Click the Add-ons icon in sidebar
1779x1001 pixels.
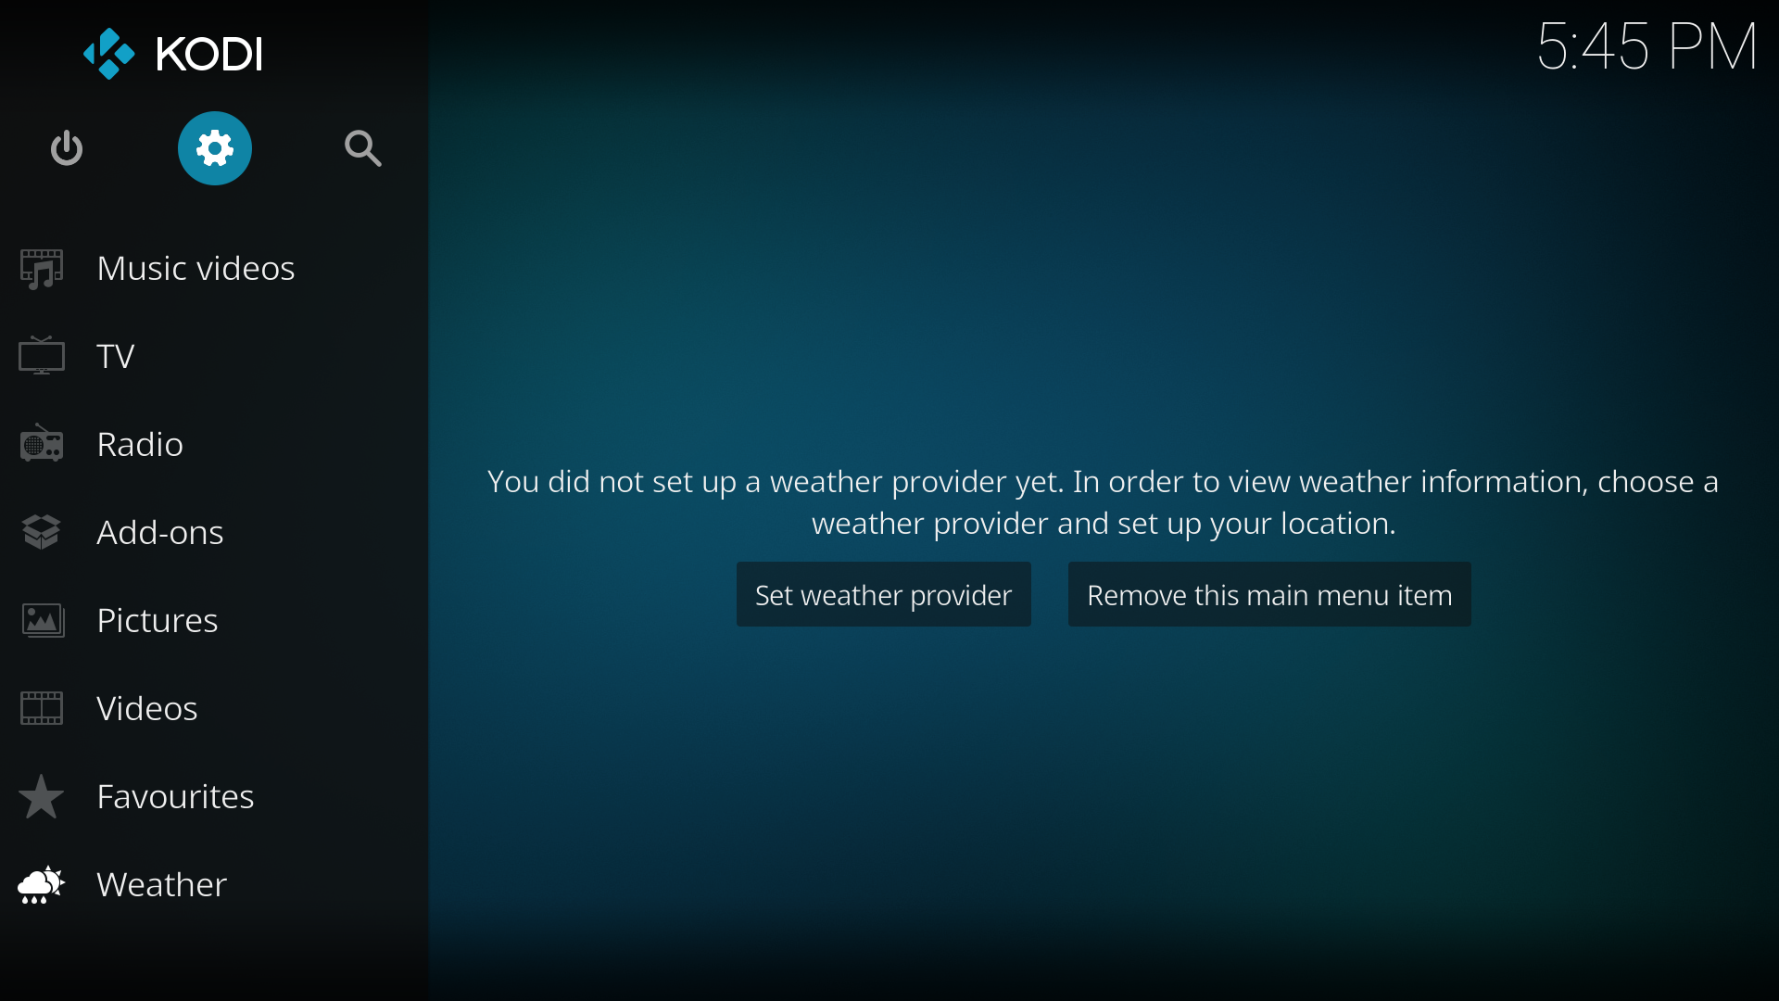(43, 530)
